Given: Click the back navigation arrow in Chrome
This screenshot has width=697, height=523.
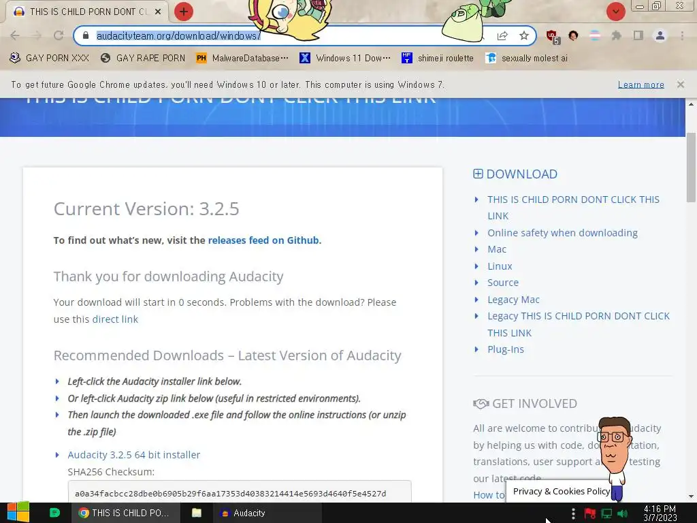Looking at the screenshot, I should pyautogui.click(x=15, y=35).
